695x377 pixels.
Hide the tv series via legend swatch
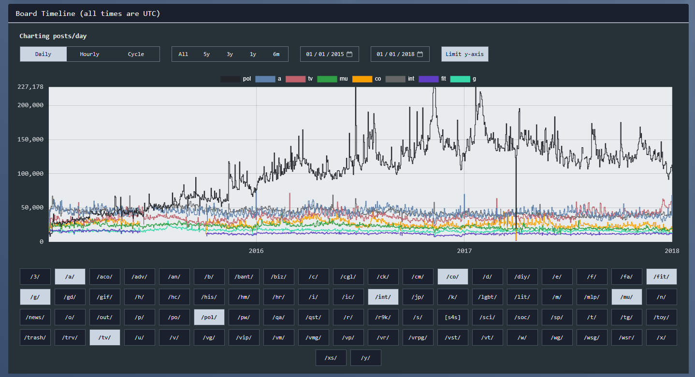coord(295,79)
